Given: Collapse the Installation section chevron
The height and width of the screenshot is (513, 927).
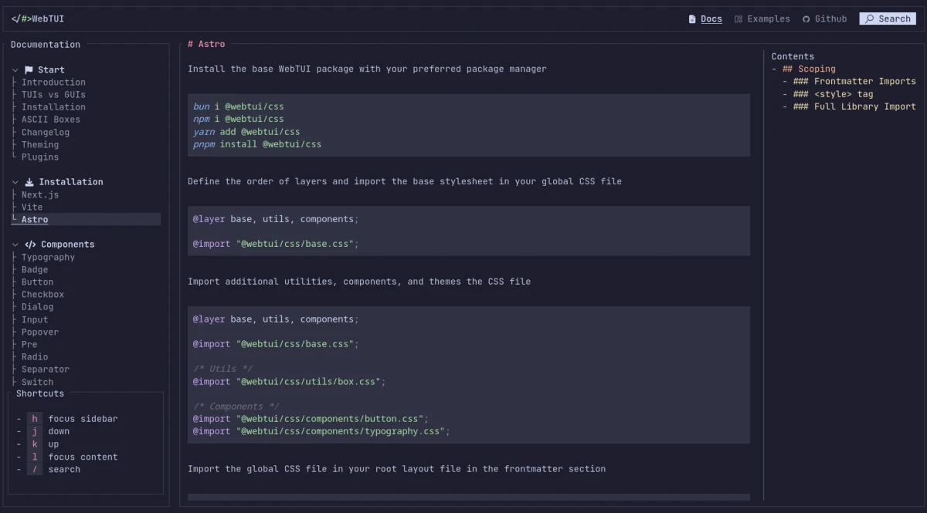Looking at the screenshot, I should (x=15, y=182).
